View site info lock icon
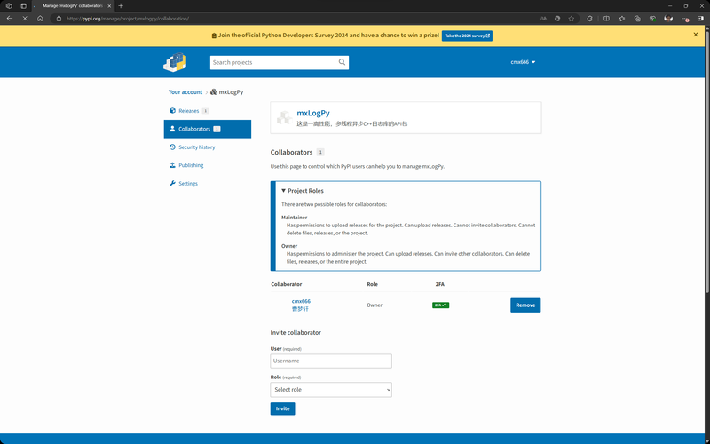 (59, 19)
